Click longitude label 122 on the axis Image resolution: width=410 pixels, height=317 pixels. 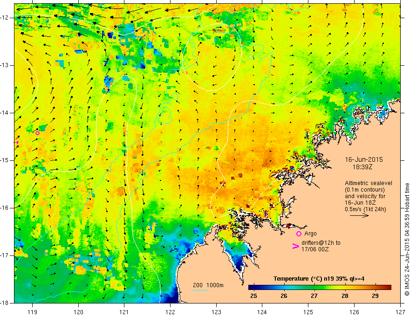(170, 312)
